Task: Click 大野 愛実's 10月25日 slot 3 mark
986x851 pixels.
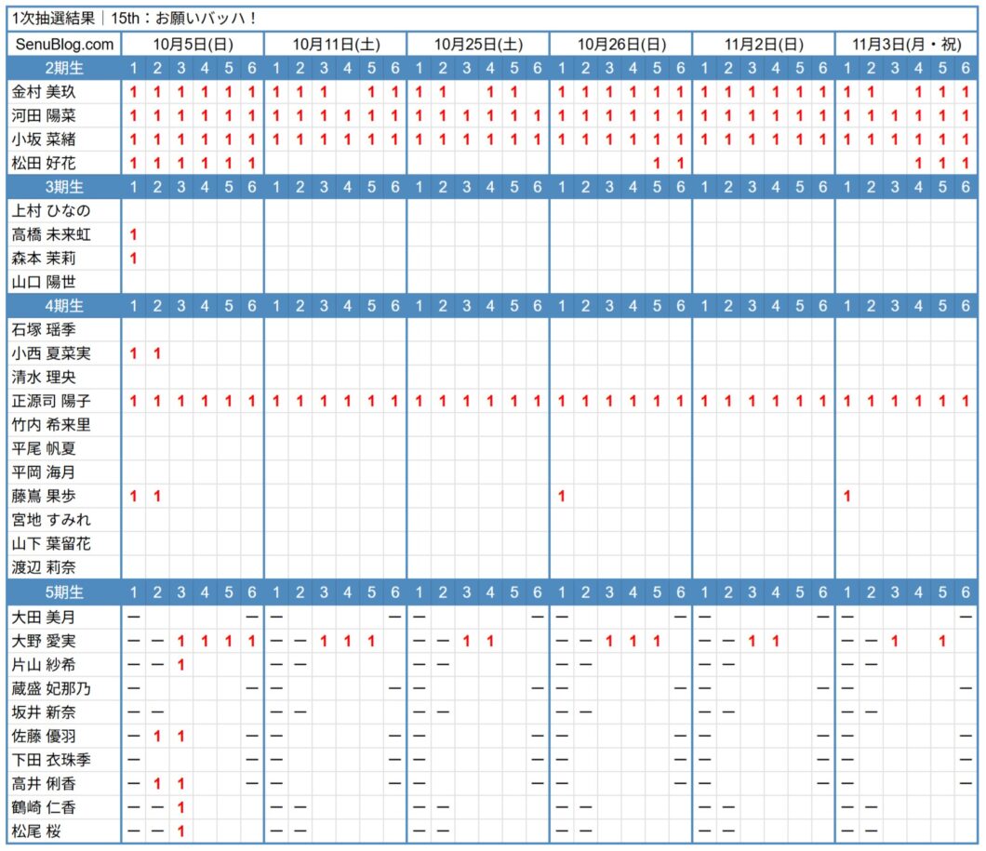Action: (467, 641)
